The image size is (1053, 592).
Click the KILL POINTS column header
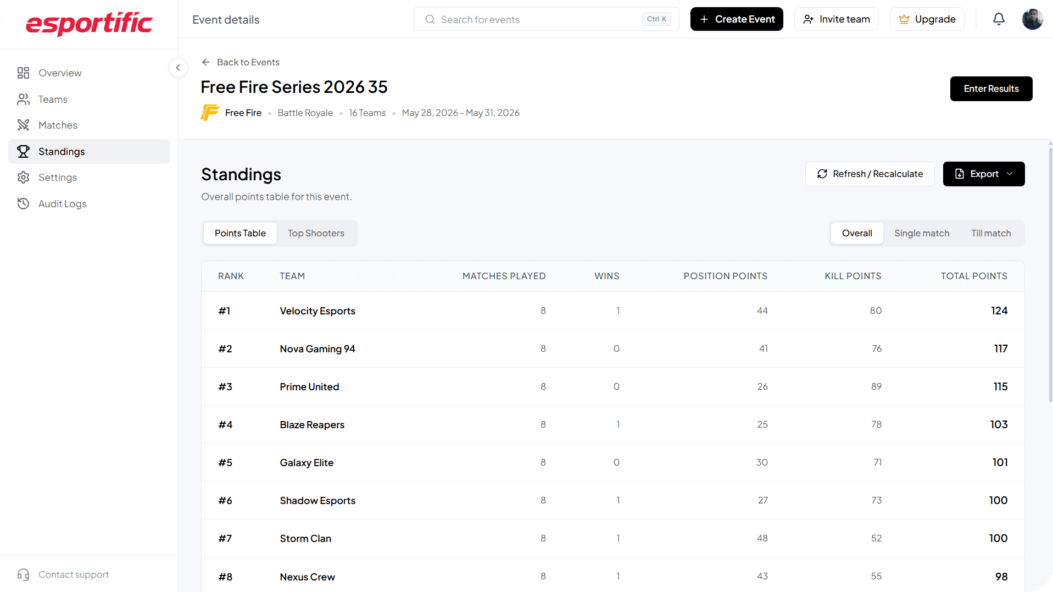coord(853,276)
